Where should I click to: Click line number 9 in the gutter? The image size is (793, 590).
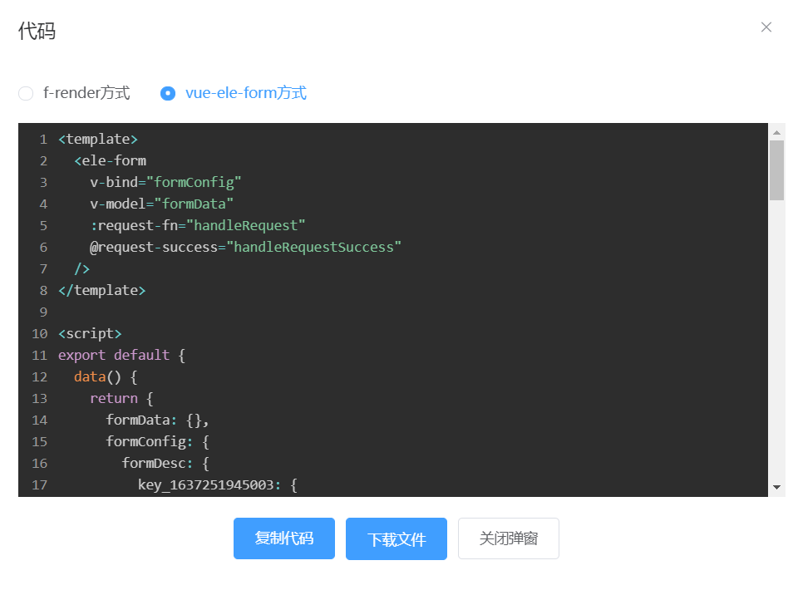(x=43, y=312)
